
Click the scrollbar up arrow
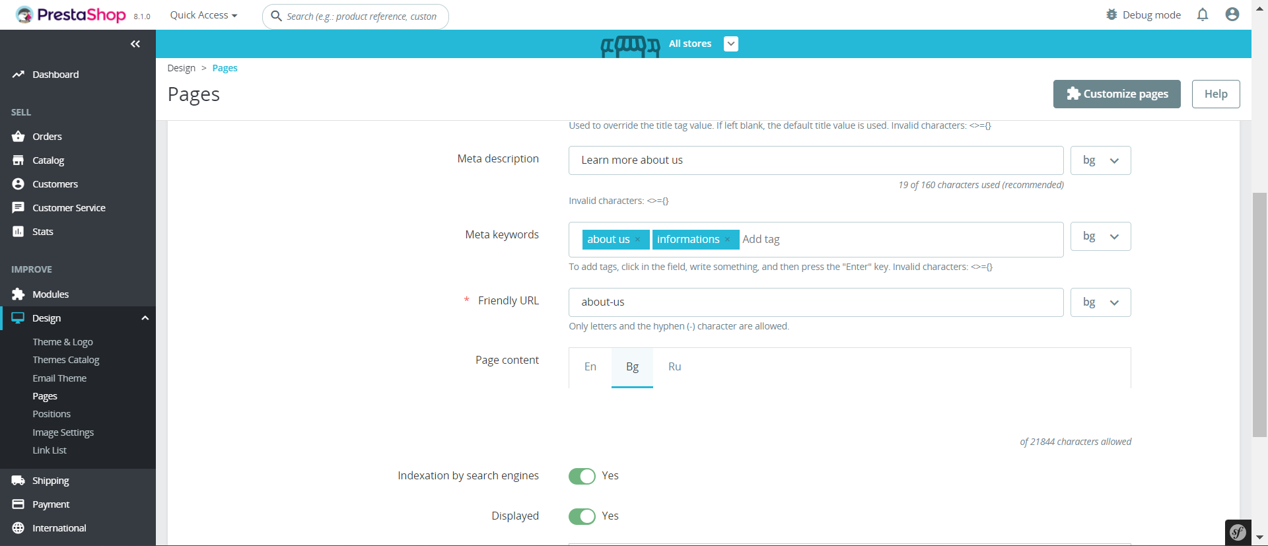(x=1260, y=8)
